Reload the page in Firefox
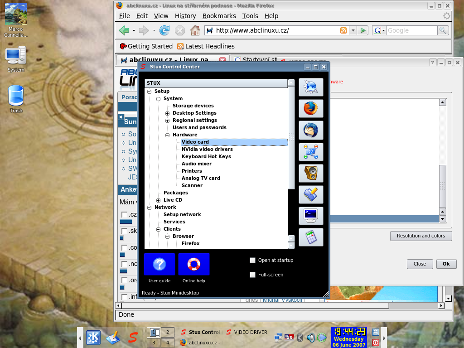Viewport: 464px width, 348px height. pos(164,30)
